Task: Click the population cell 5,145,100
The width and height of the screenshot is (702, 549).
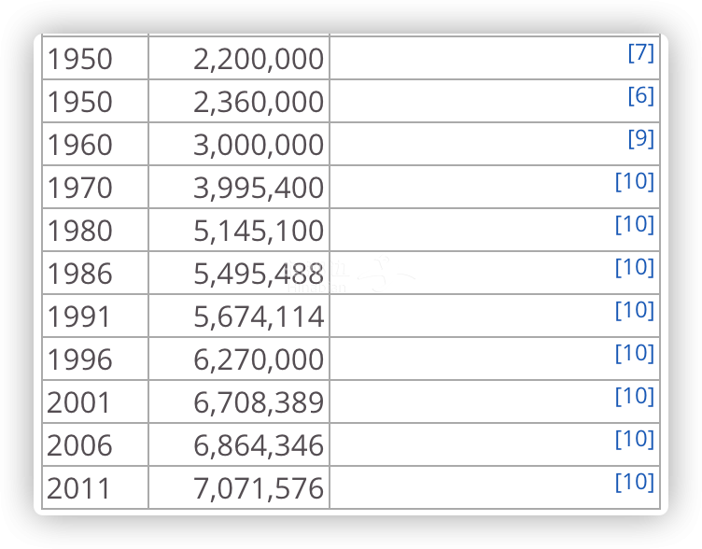Action: tap(239, 231)
